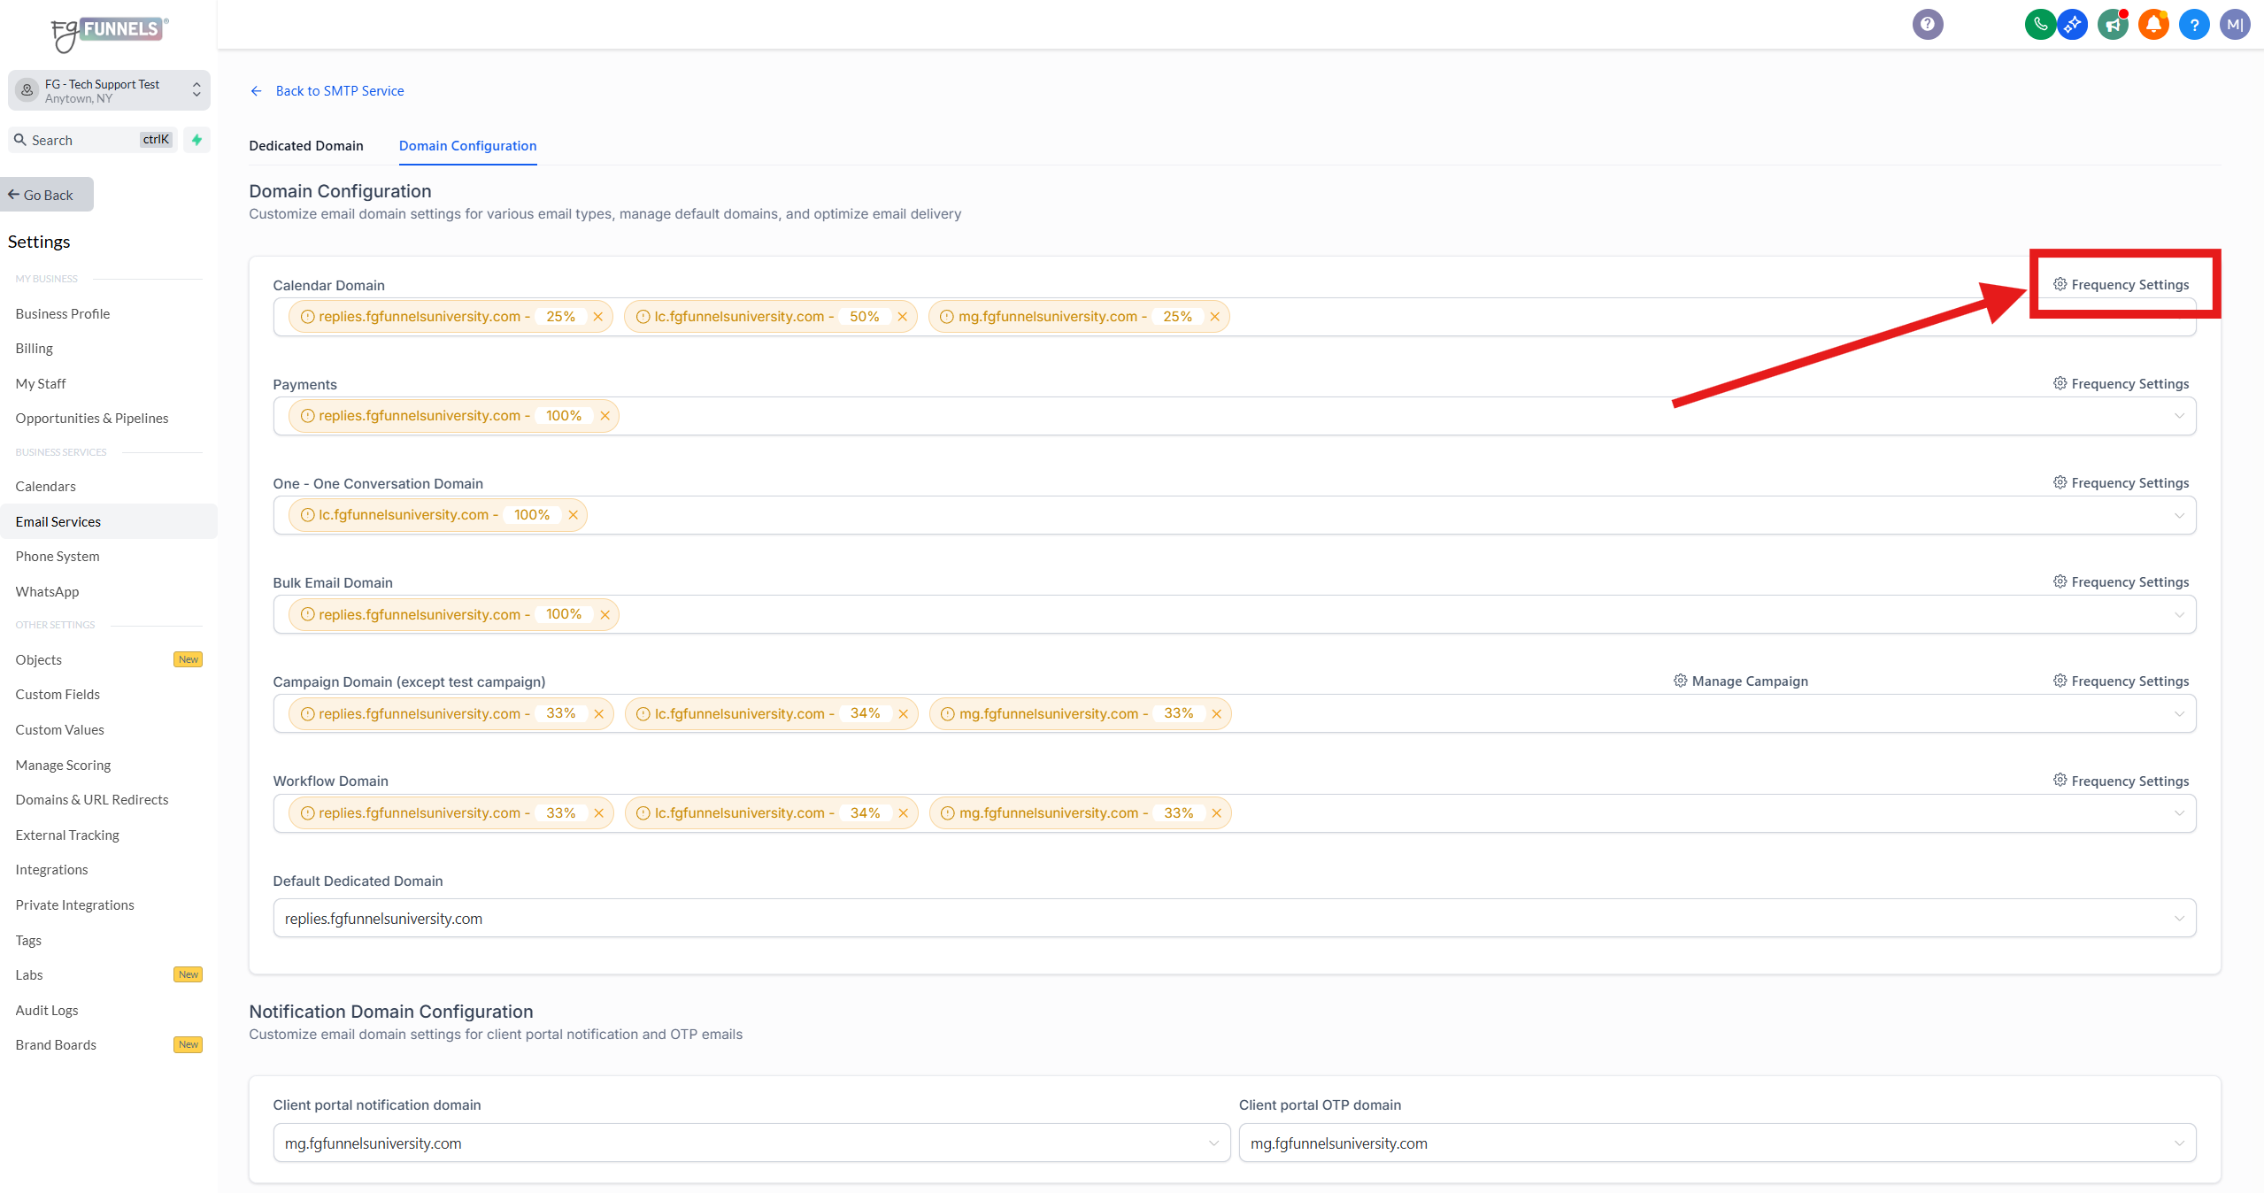
Task: Switch to the Dedicated Domain tab
Action: (305, 146)
